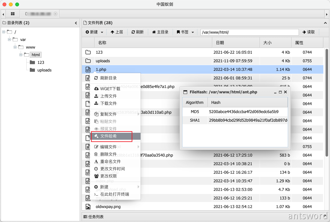Close the shell connection tab
This screenshot has height=222, width=330.
tap(56, 14)
